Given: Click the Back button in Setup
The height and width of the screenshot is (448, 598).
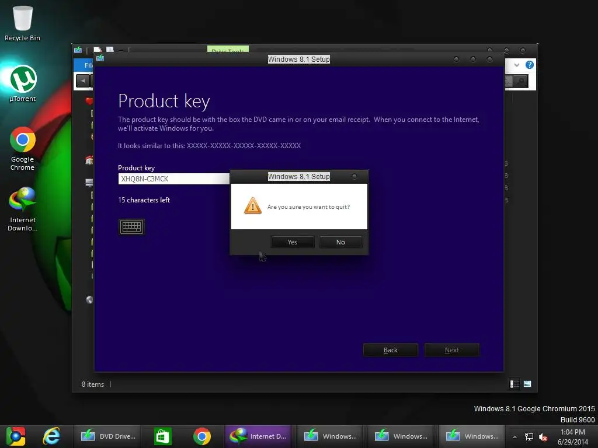Looking at the screenshot, I should [391, 350].
